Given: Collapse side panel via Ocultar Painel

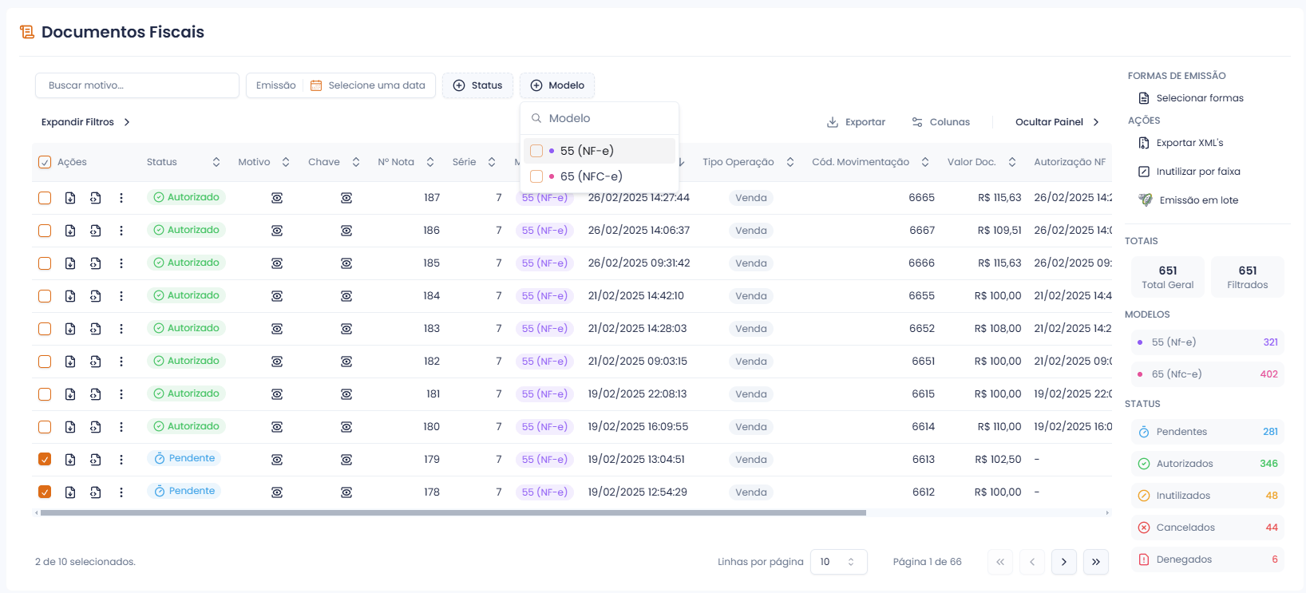Looking at the screenshot, I should 1057,122.
